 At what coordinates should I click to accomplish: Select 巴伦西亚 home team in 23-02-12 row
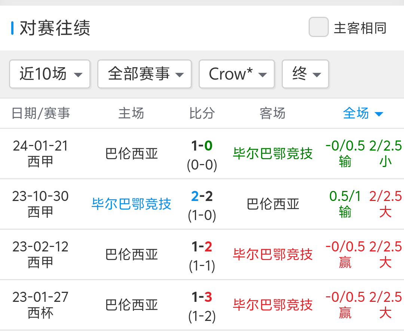132,254
